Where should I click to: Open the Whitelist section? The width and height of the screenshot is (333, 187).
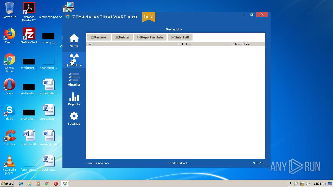click(x=74, y=79)
